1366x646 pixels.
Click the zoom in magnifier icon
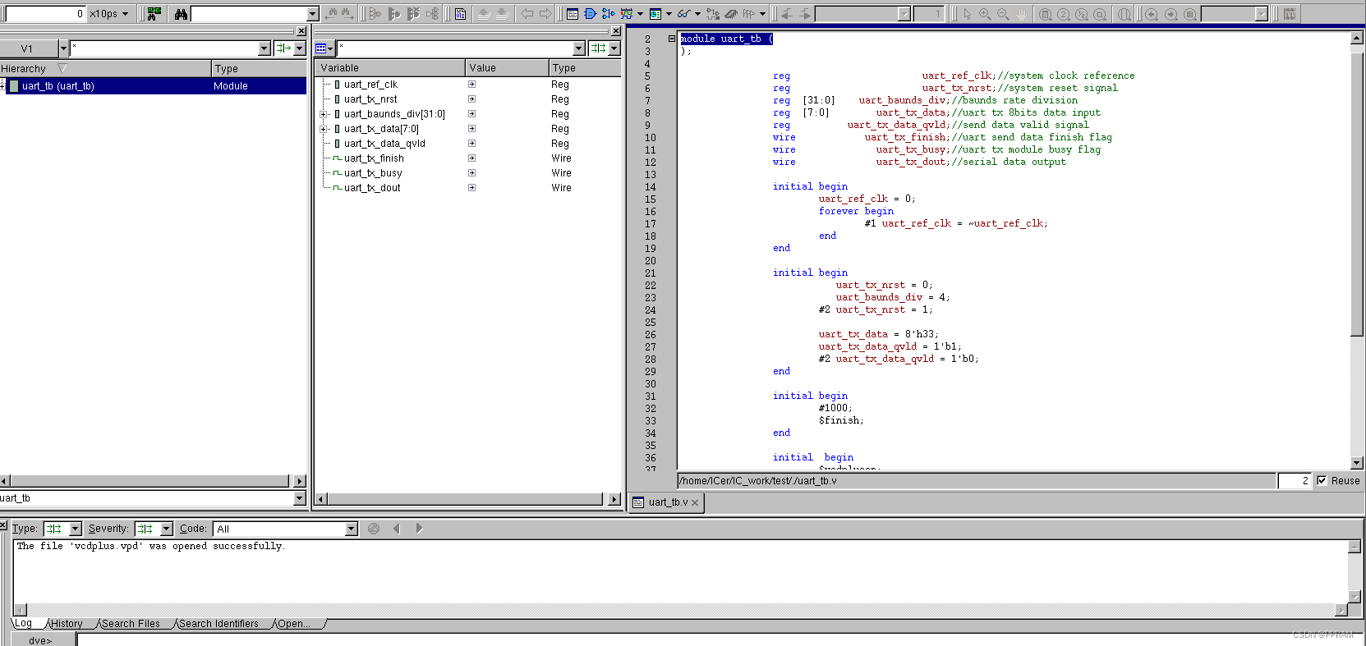[x=985, y=14]
